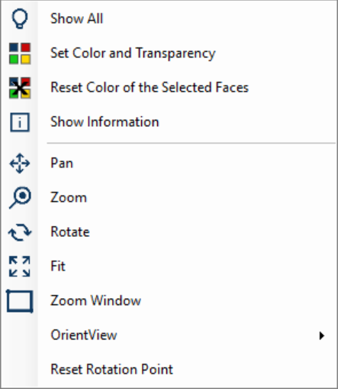
Task: Select the Show All menu entry
Action: [x=169, y=18]
